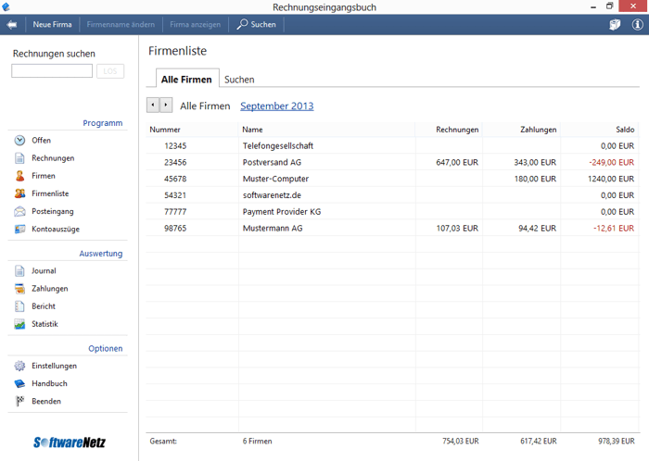The height and width of the screenshot is (461, 649).
Task: Go back with the arrow button
Action: pos(12,25)
